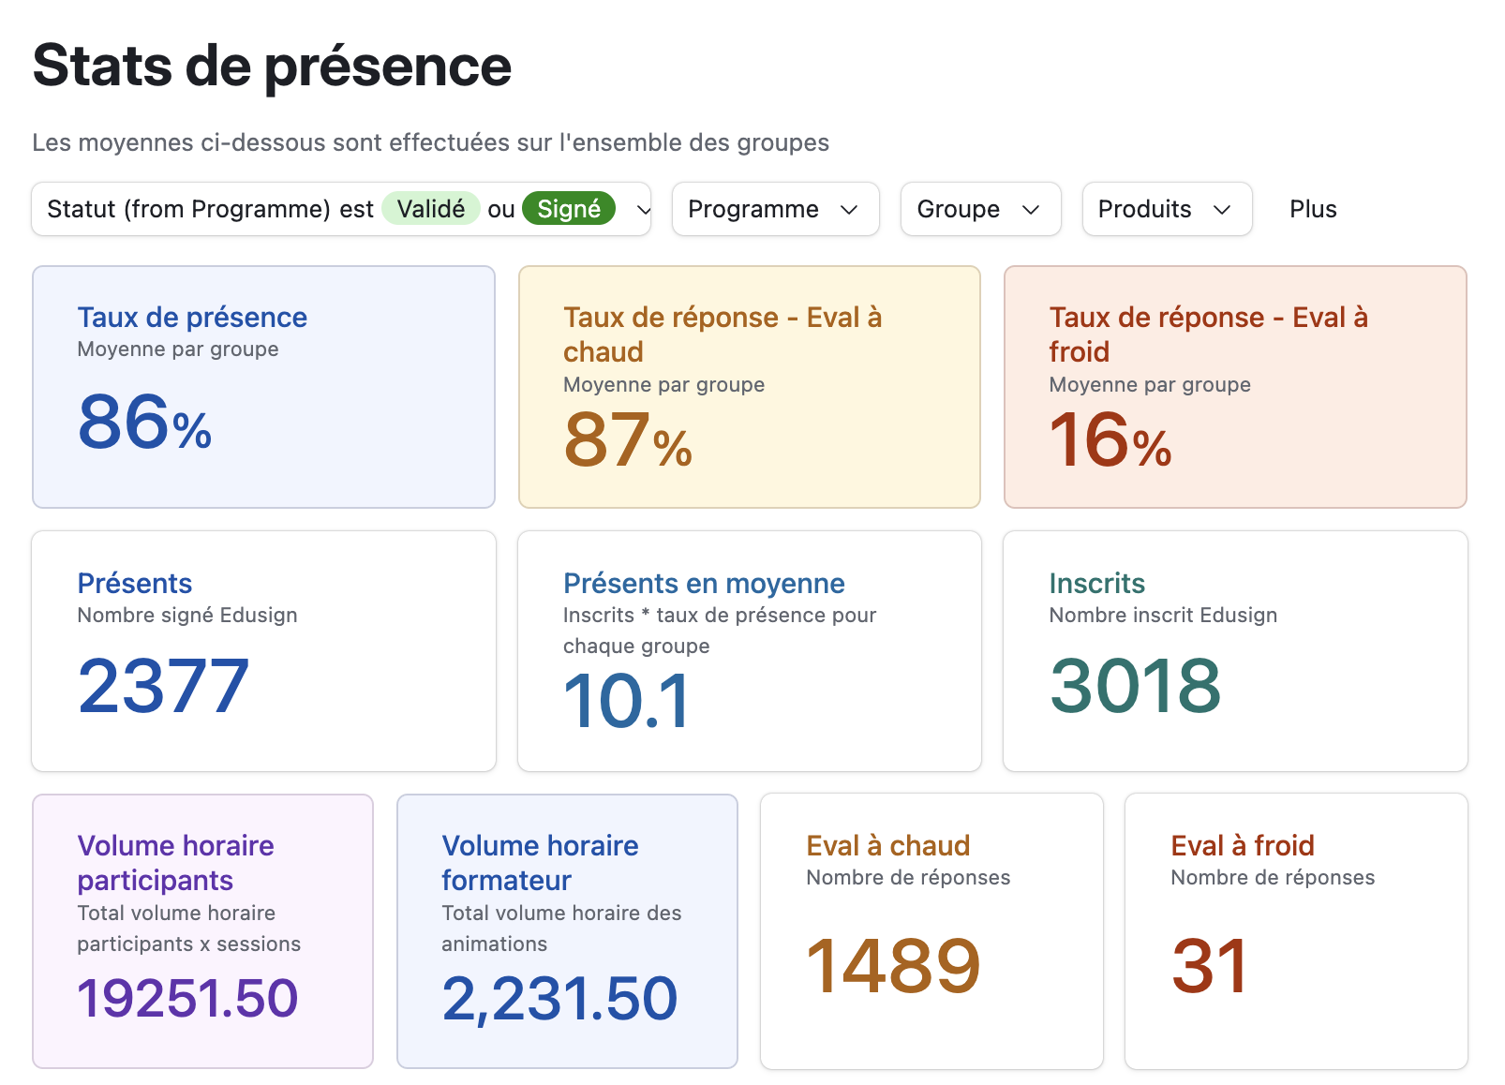The image size is (1505, 1085).
Task: Click 'Total volume horaire des animations' subtitle
Action: pos(561,928)
